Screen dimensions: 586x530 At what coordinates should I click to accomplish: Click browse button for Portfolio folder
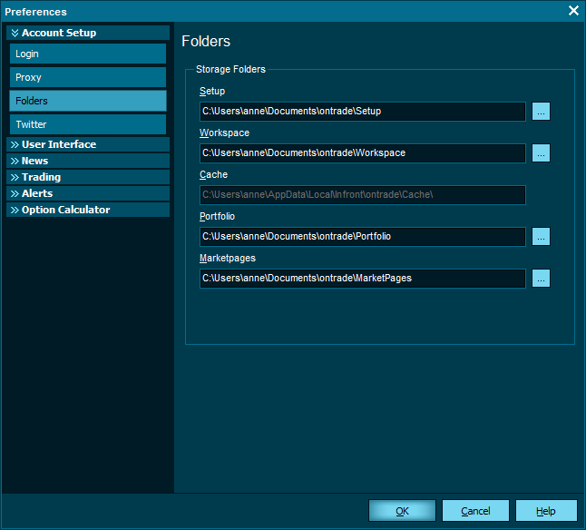click(x=541, y=237)
